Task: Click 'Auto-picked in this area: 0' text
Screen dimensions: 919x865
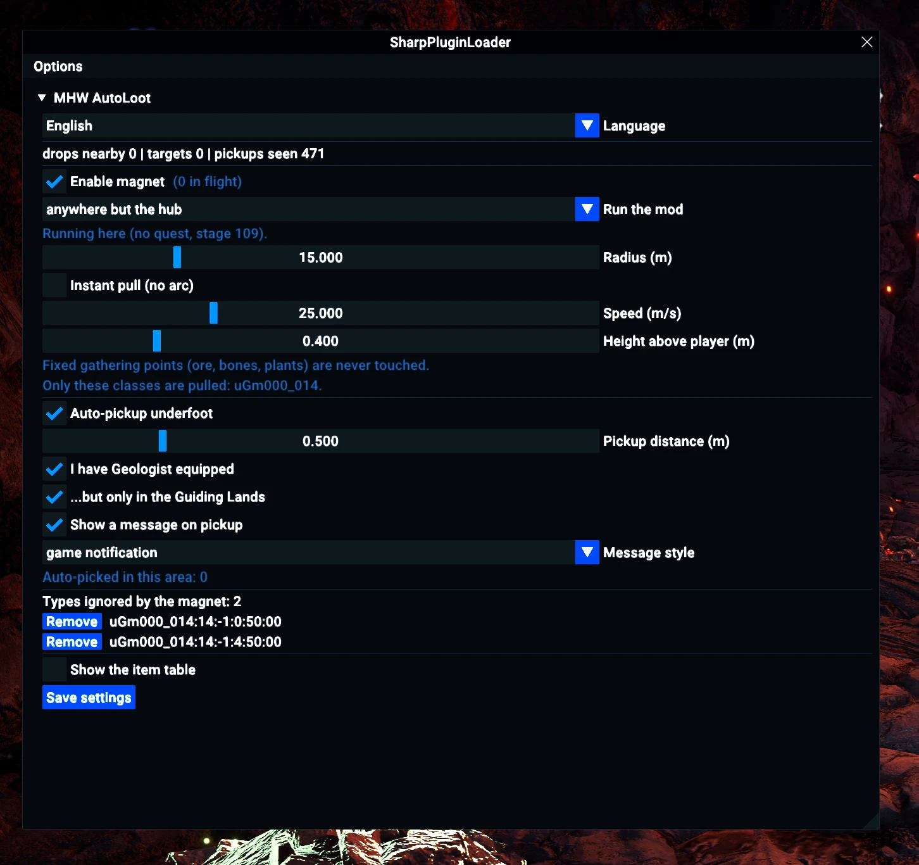Action: [125, 577]
